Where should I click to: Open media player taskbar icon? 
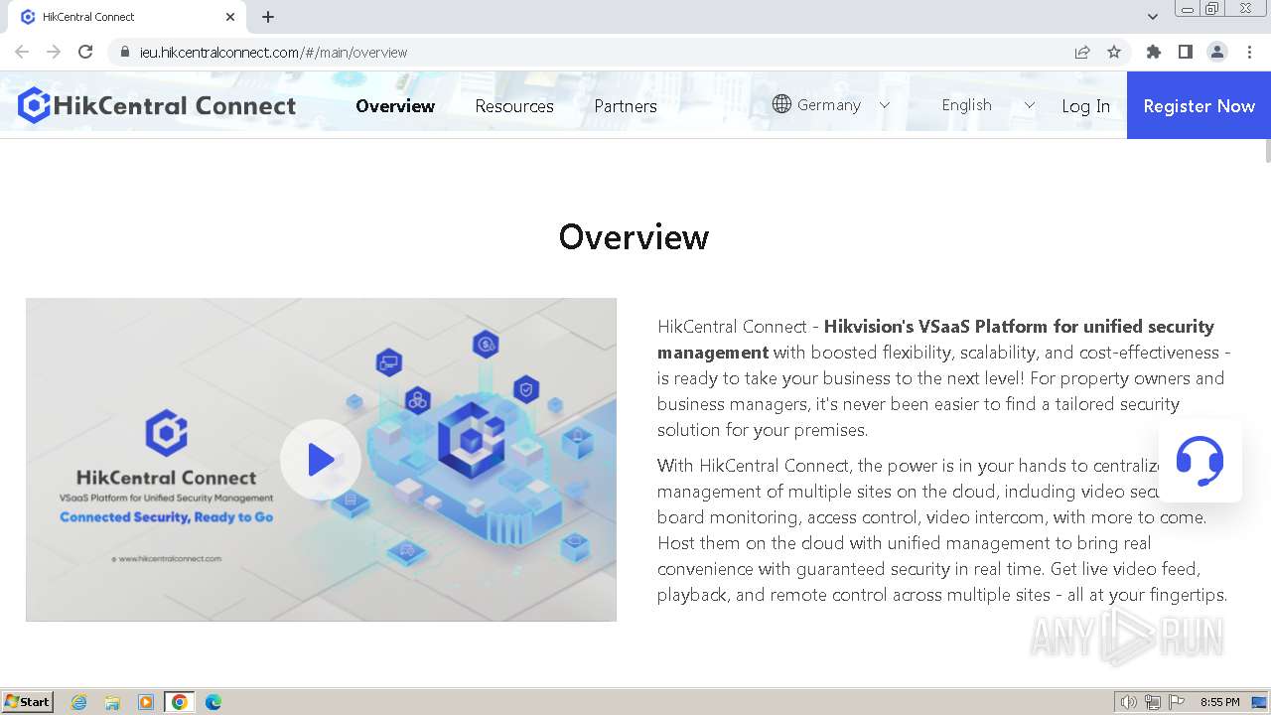point(146,702)
